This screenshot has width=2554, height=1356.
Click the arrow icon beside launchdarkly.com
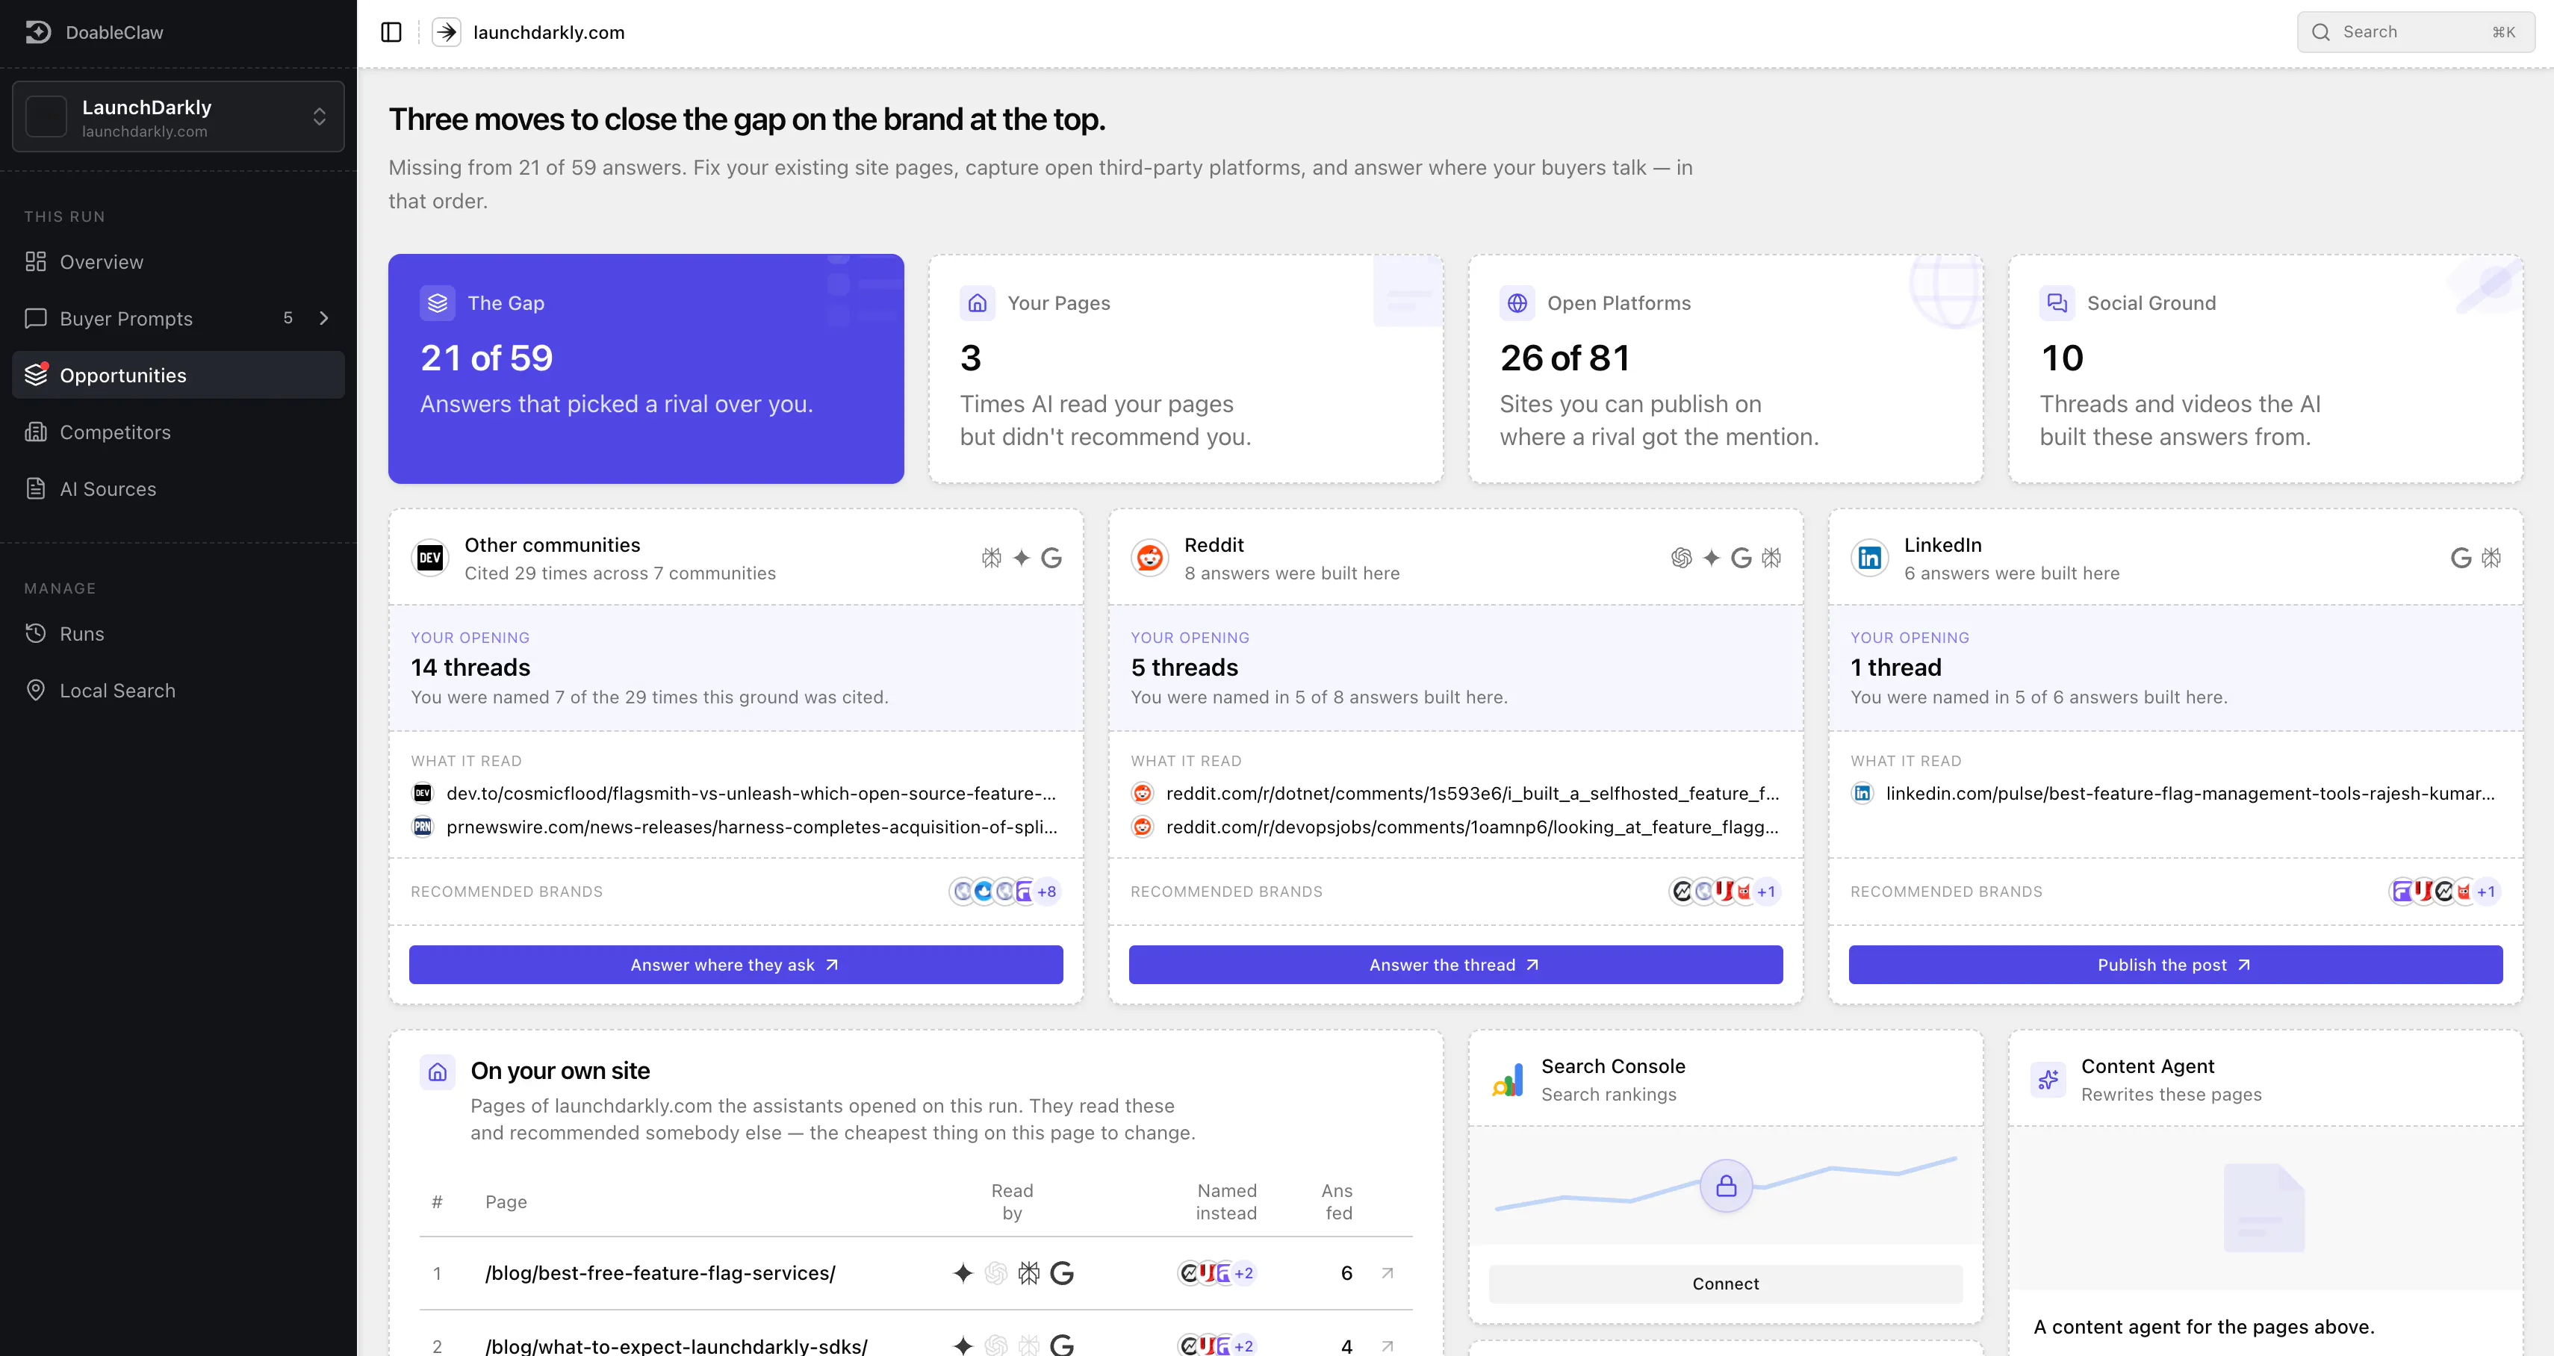(x=446, y=31)
